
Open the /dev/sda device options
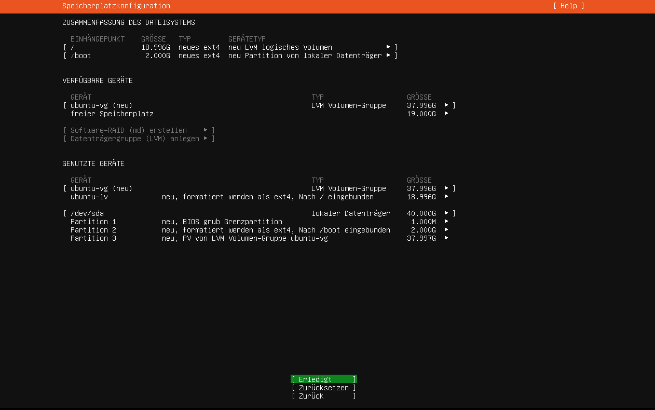point(447,213)
